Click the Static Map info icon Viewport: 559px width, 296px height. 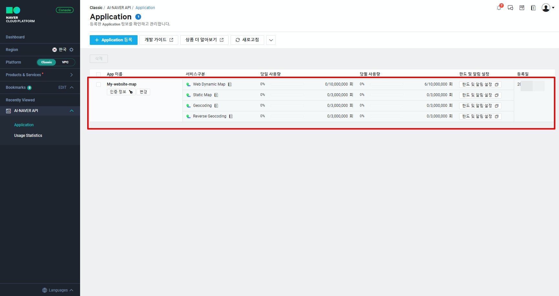216,95
